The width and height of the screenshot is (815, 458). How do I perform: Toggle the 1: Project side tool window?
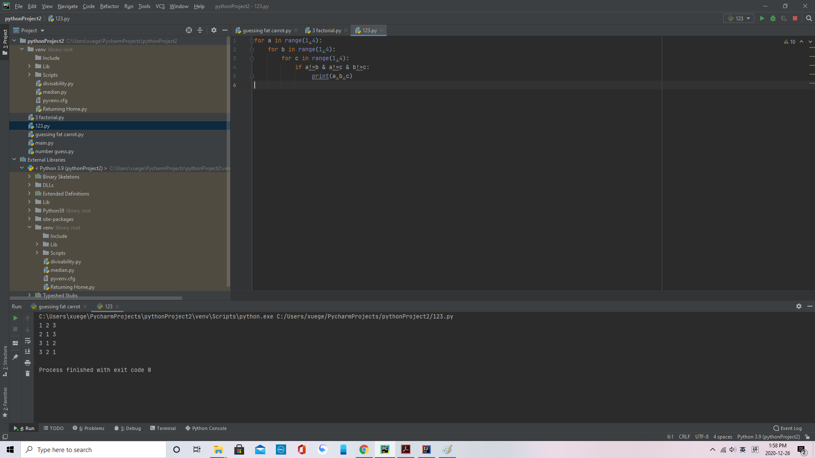[5, 42]
